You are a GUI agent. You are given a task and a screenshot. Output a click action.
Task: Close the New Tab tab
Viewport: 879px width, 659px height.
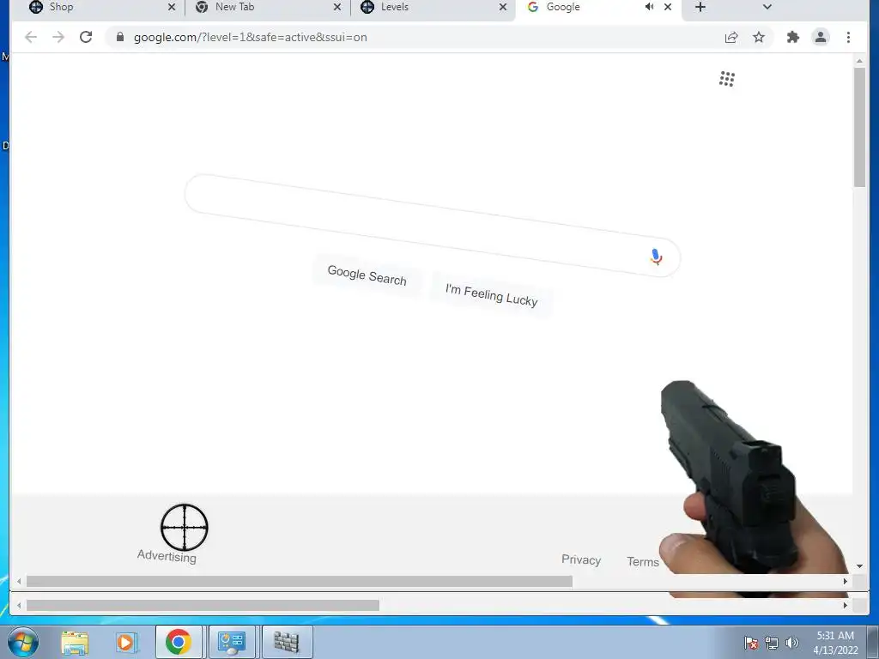coord(337,7)
